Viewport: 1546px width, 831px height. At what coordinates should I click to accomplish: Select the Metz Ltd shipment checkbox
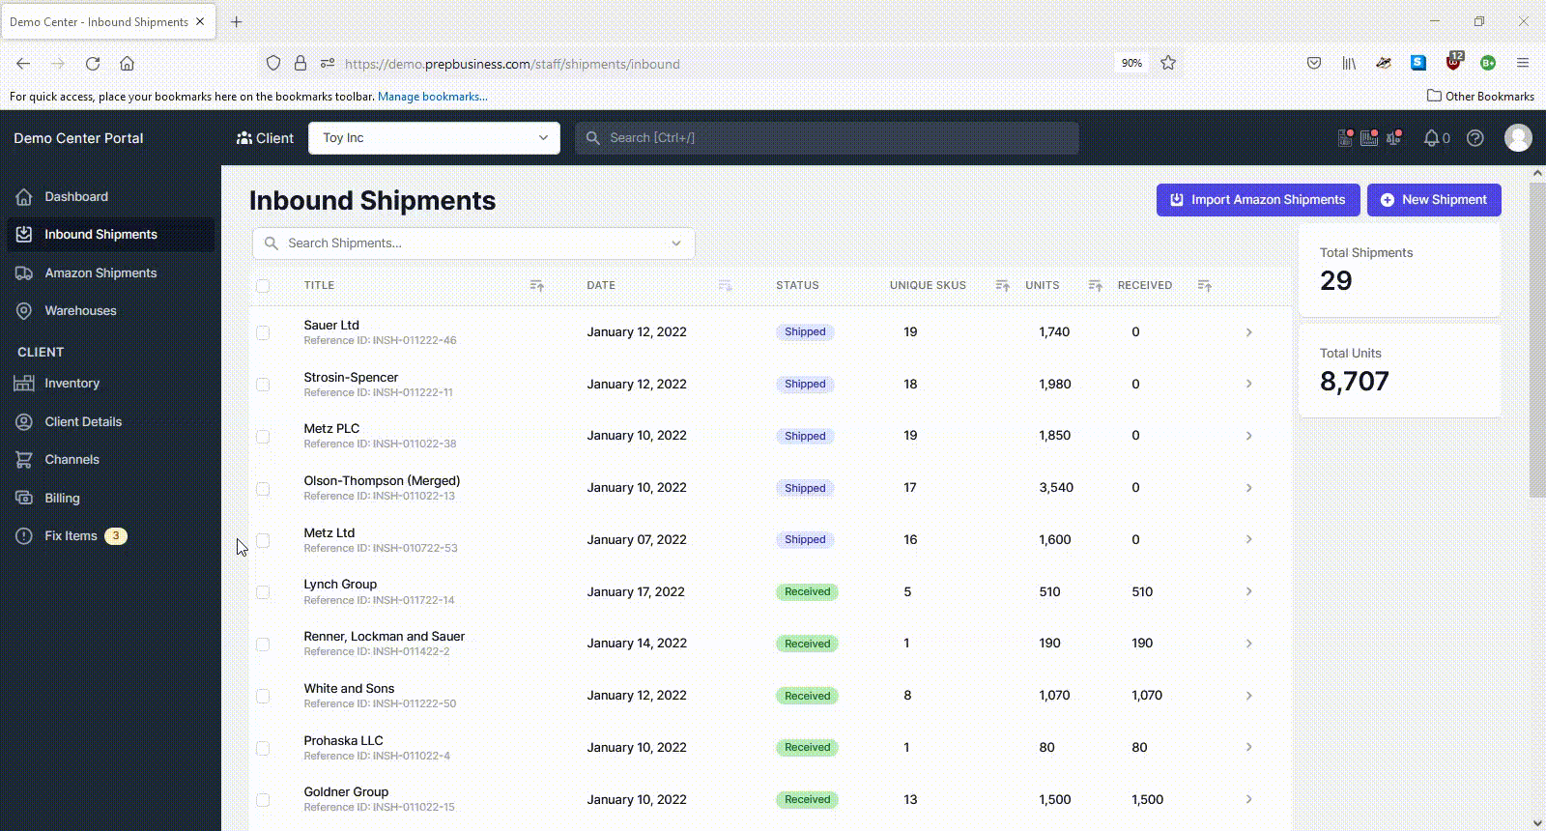point(263,540)
